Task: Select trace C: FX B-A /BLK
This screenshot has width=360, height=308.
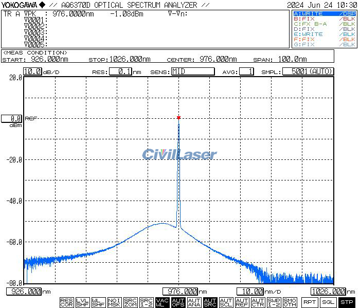Action: [x=325, y=24]
